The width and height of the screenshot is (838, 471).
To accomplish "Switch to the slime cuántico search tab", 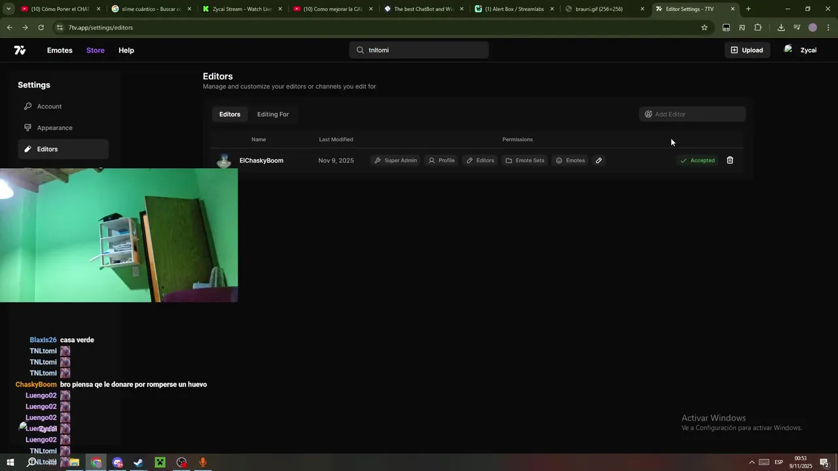I will (151, 9).
